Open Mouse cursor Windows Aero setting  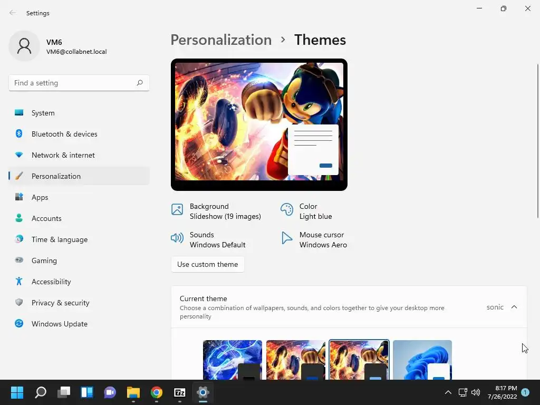coord(314,240)
